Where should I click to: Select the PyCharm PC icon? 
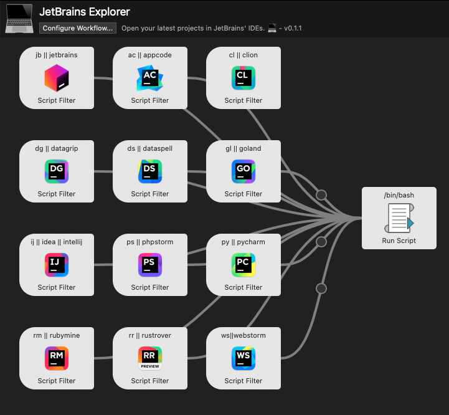pyautogui.click(x=243, y=265)
